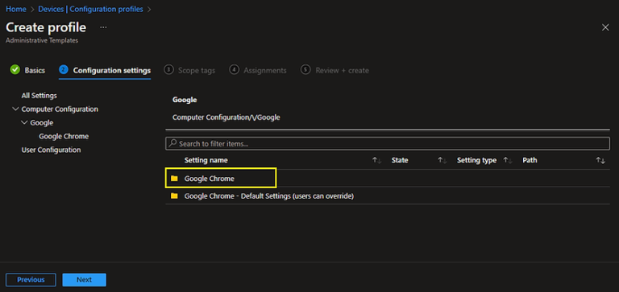Click the green checkmark icon beside Basics
This screenshot has width=619, height=292.
click(x=15, y=70)
